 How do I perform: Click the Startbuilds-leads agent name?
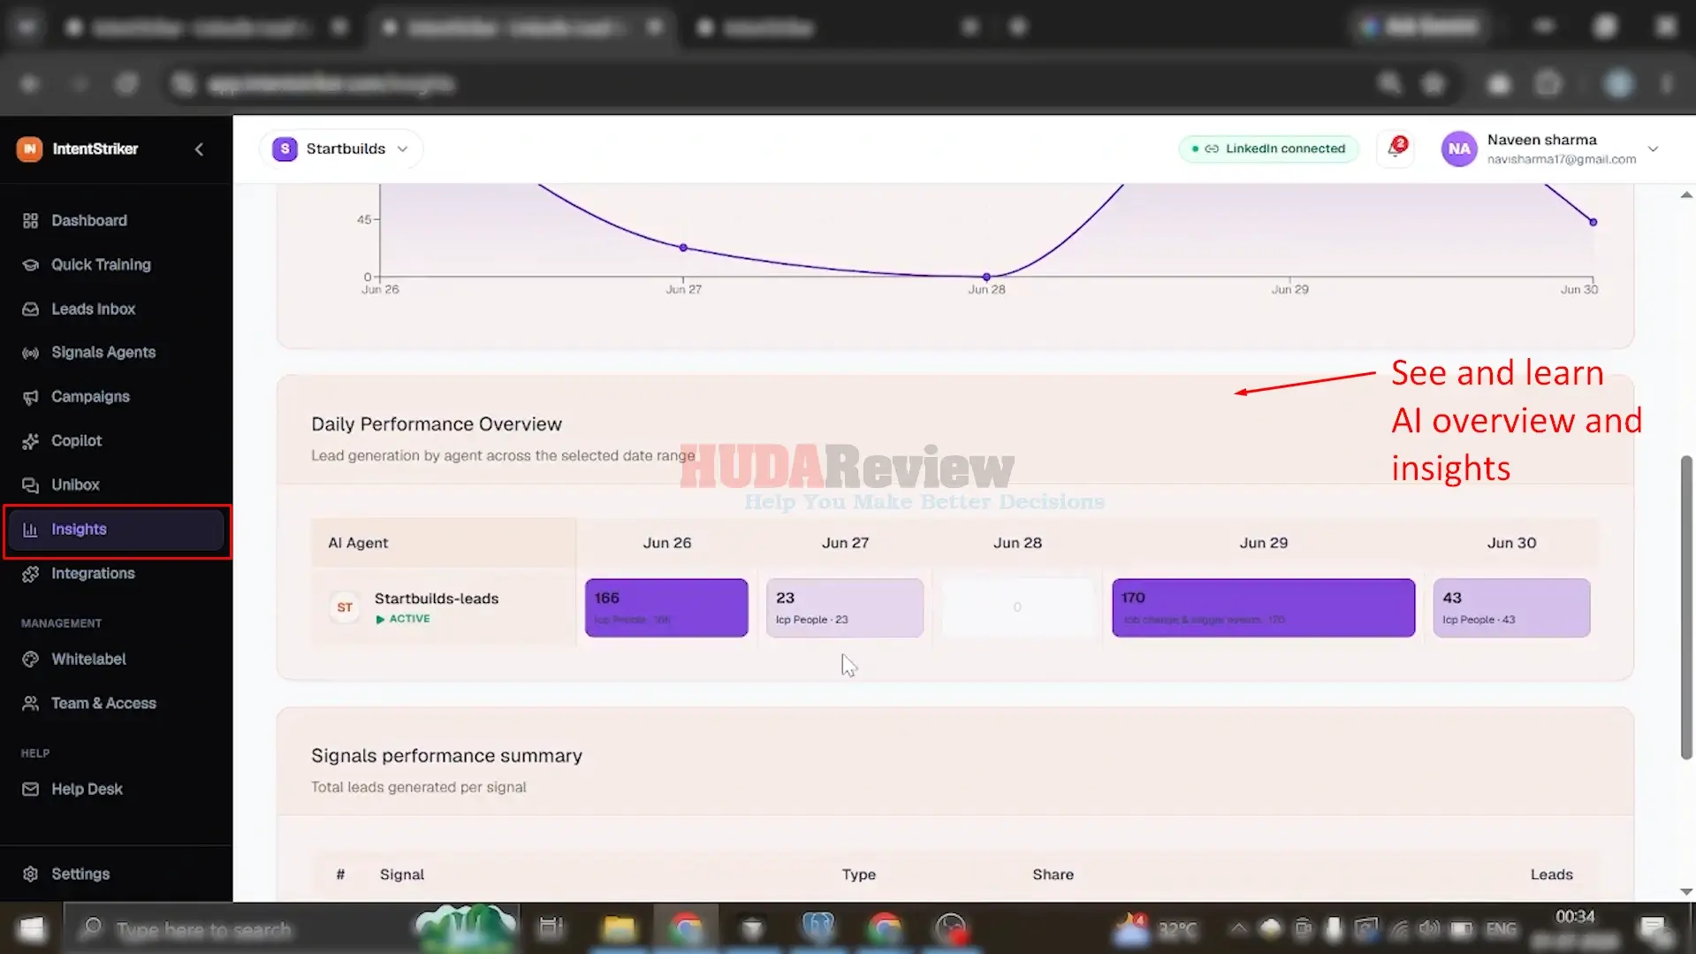click(437, 599)
